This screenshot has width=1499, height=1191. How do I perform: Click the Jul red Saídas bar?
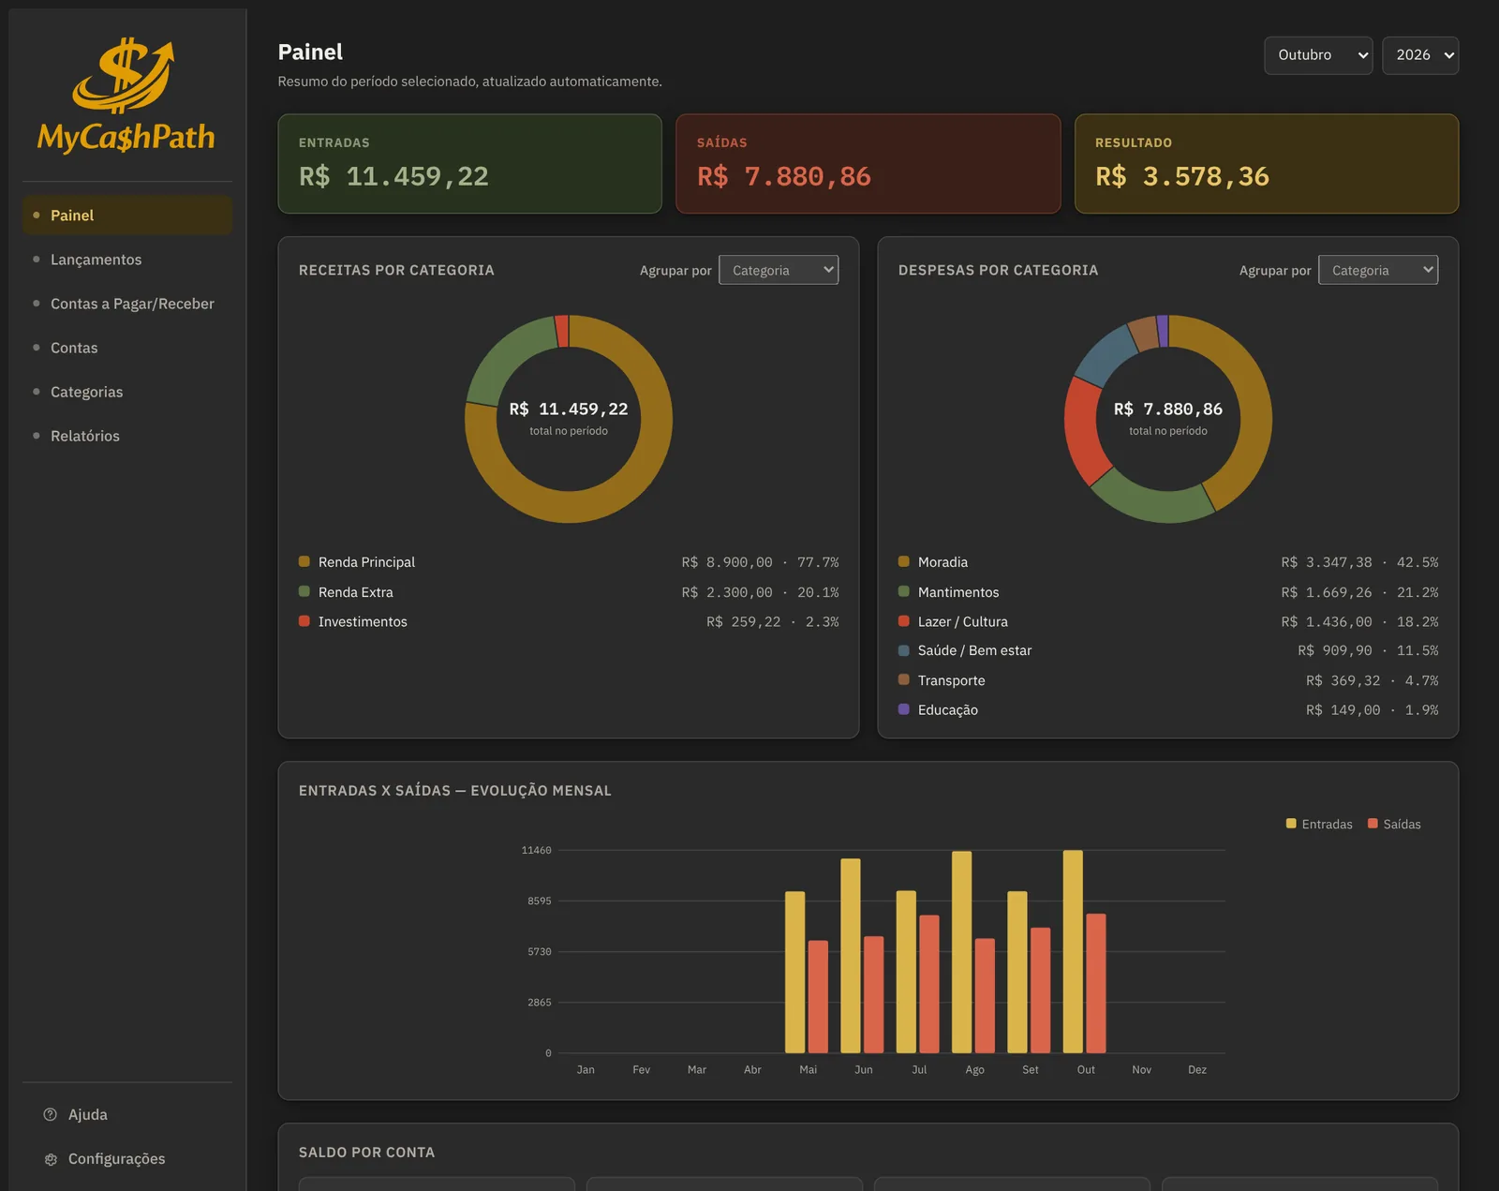[929, 984]
